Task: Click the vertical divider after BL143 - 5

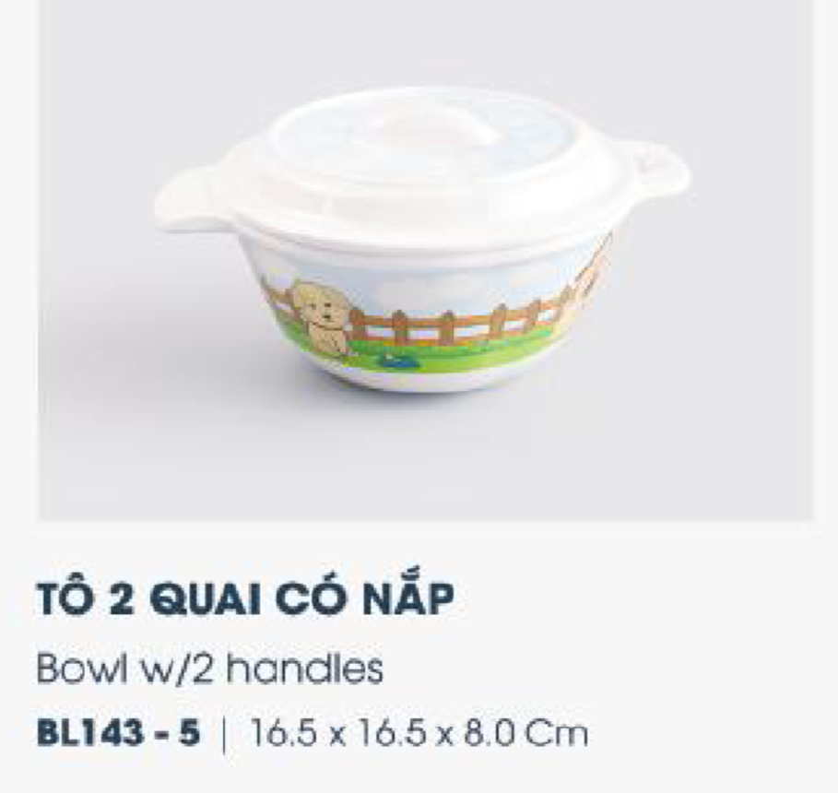Action: [224, 734]
